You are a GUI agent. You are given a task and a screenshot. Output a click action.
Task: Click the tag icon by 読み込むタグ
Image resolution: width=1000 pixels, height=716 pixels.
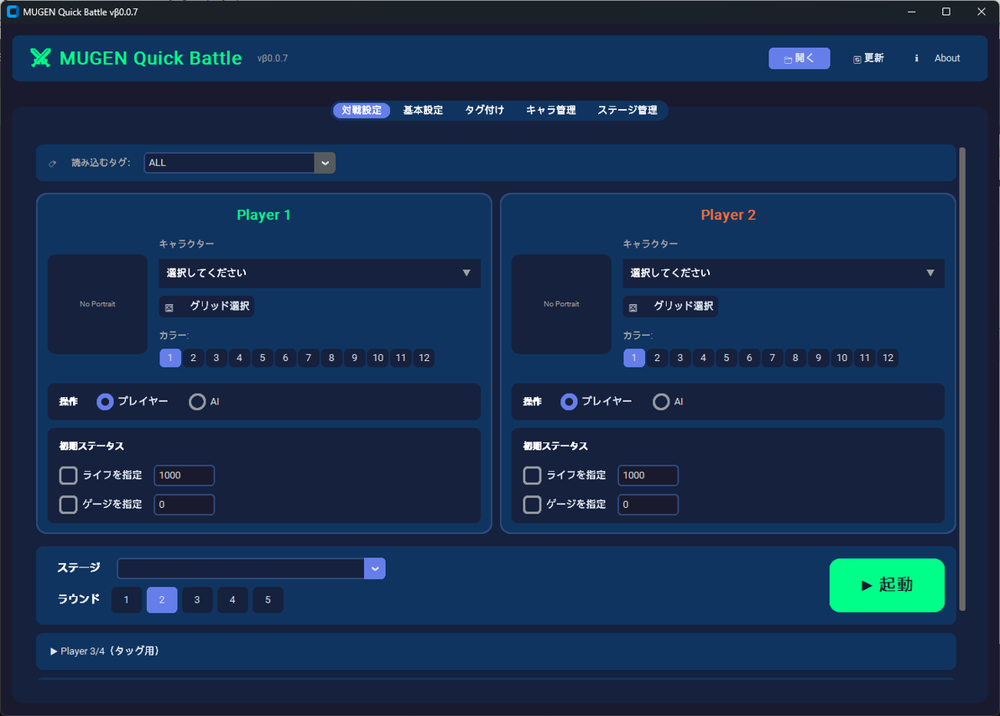(x=52, y=164)
